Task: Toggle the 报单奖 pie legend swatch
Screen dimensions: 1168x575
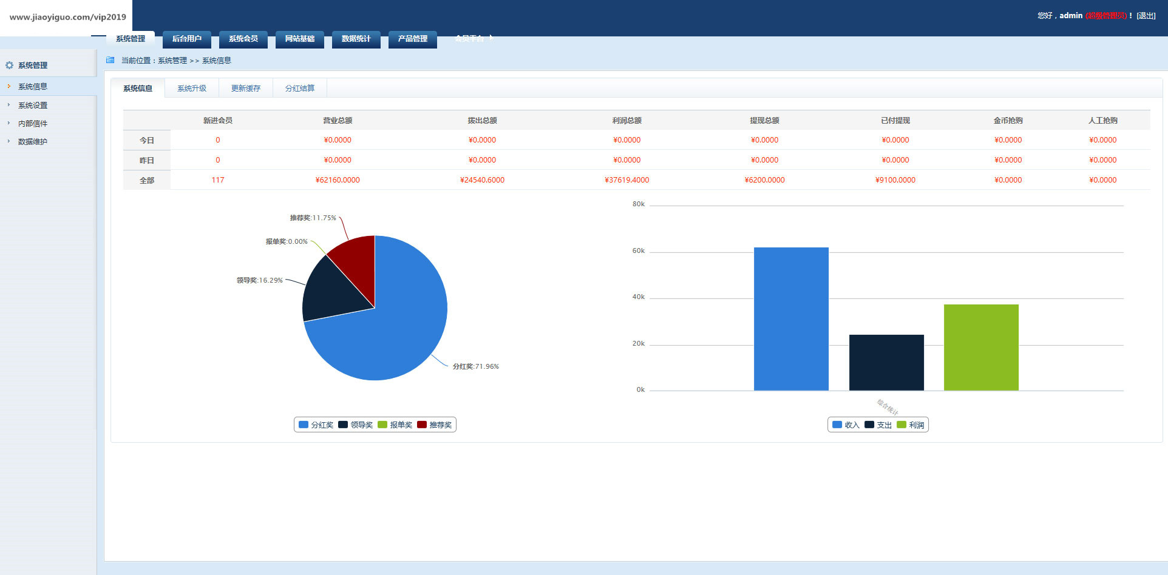Action: 382,425
